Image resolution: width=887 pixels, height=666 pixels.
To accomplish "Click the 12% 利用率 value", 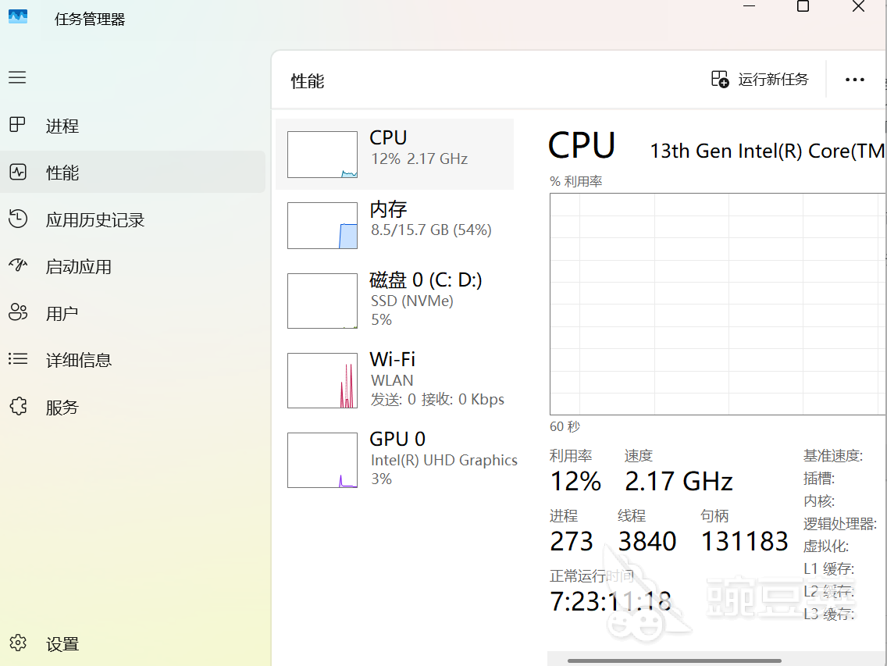I will click(x=575, y=481).
